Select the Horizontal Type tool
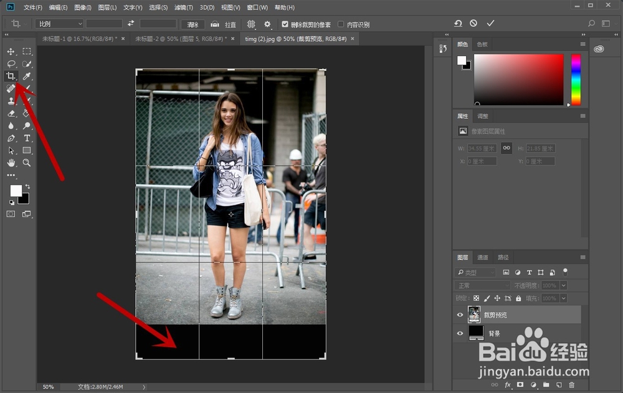 tap(27, 138)
